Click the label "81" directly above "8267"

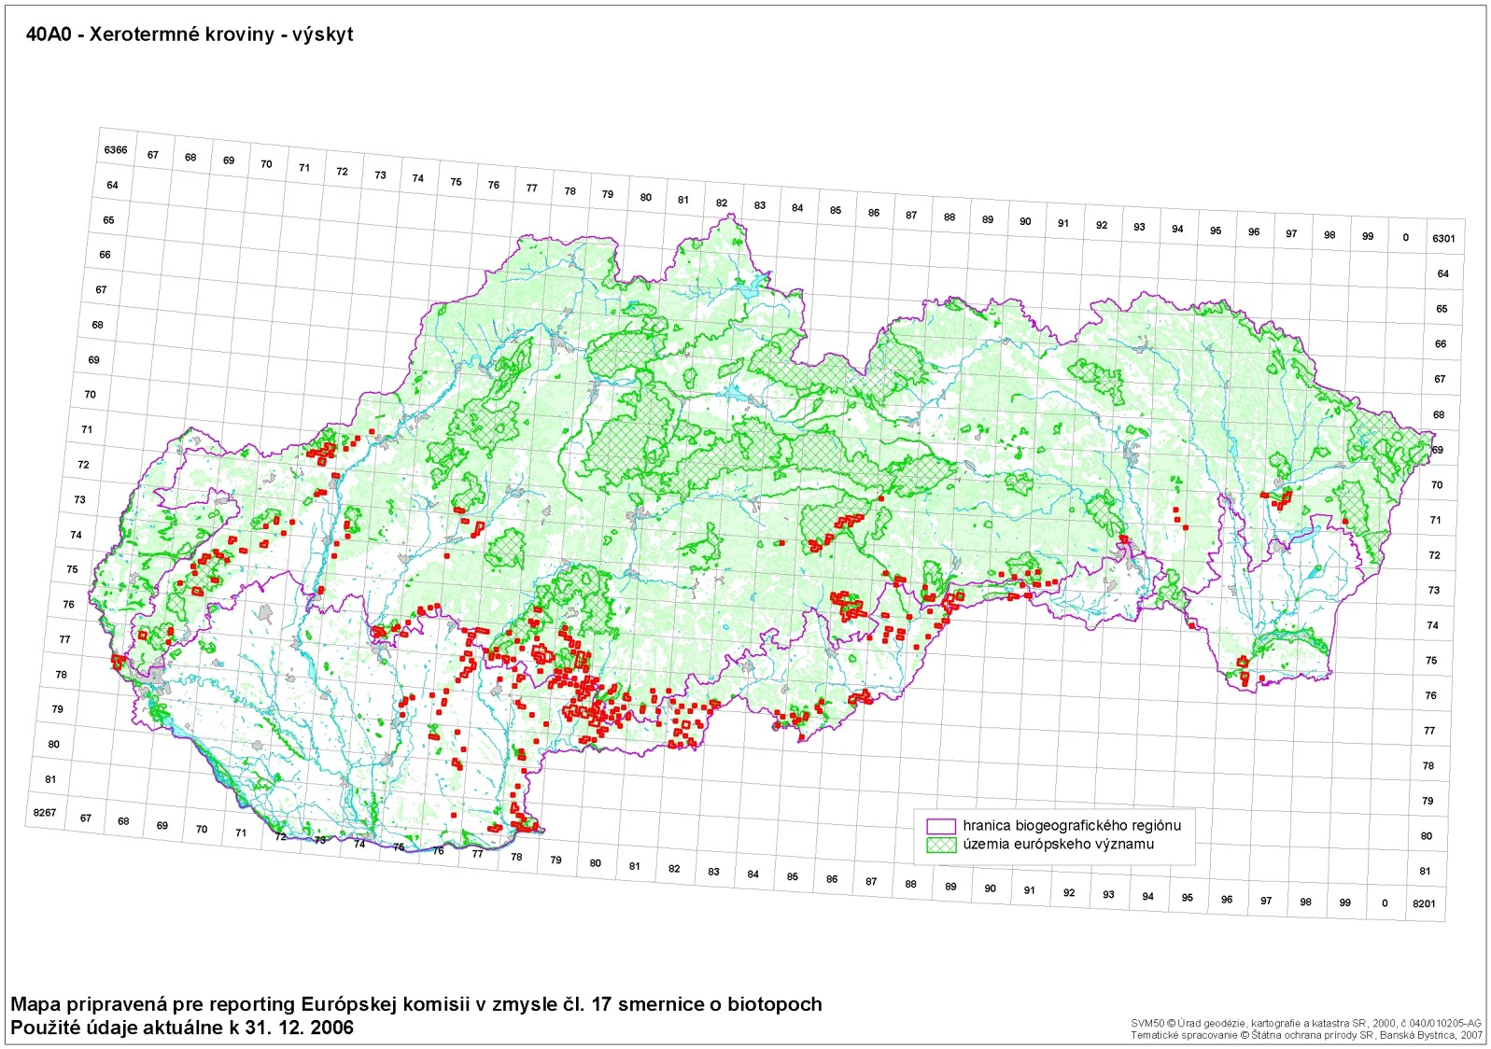[x=50, y=779]
